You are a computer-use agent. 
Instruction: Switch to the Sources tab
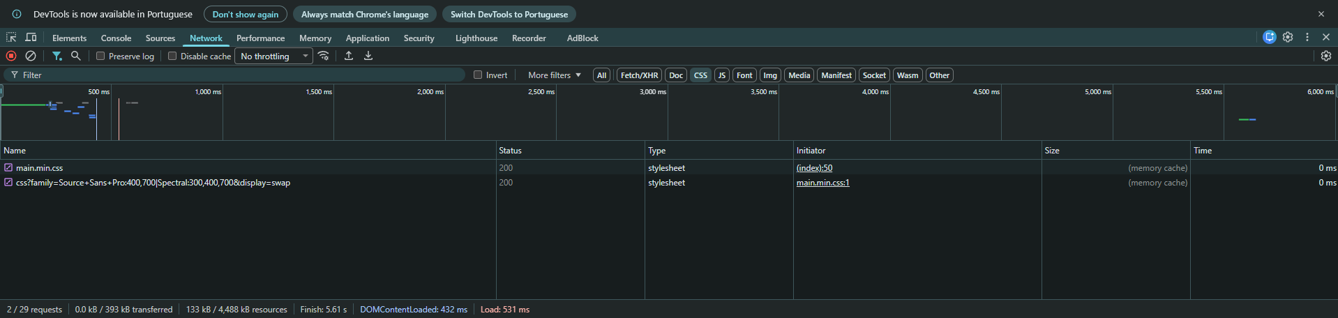[x=160, y=38]
